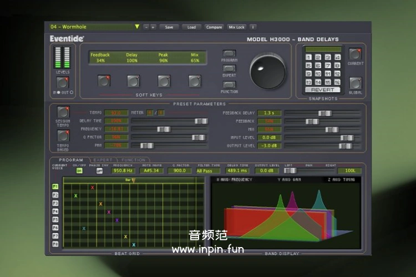The image size is (416, 277).
Task: Select voice F3 in beat grid
Action: [x=55, y=203]
